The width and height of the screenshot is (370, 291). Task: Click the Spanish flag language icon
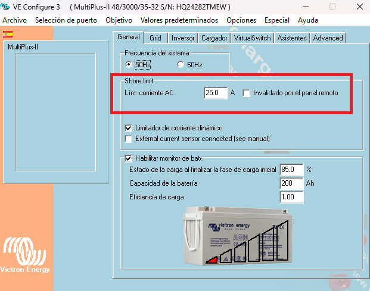[x=8, y=34]
